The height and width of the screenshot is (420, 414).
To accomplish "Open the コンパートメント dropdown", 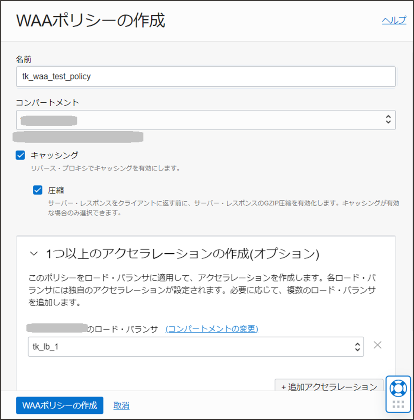I will (x=205, y=120).
